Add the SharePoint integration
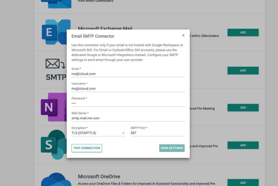The width and height of the screenshot is (278, 186). click(x=243, y=145)
